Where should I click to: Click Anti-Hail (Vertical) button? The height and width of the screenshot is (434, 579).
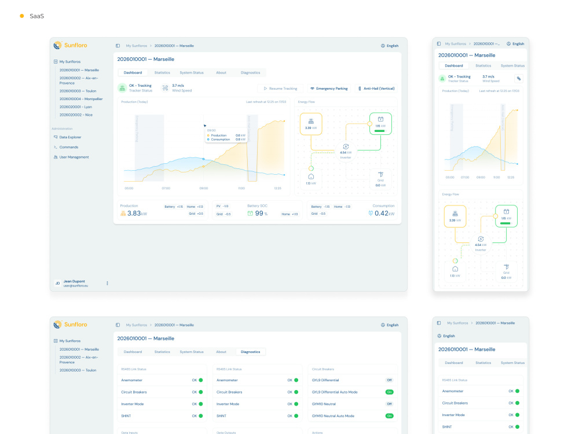coord(376,89)
